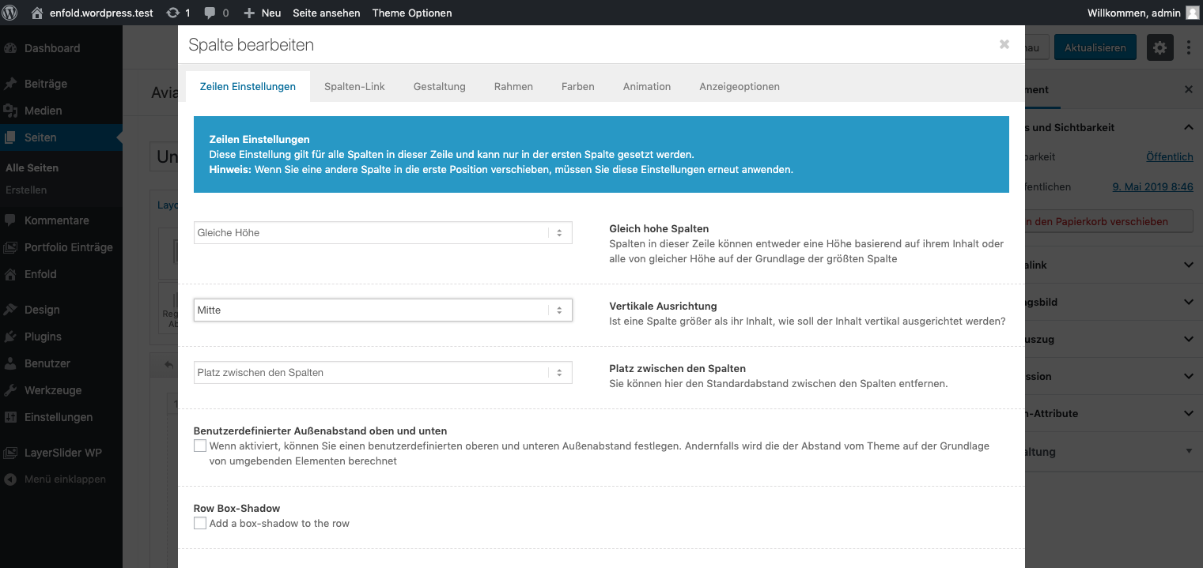The height and width of the screenshot is (568, 1203).
Task: Expand the Diskussion panel chevron
Action: (x=1189, y=377)
